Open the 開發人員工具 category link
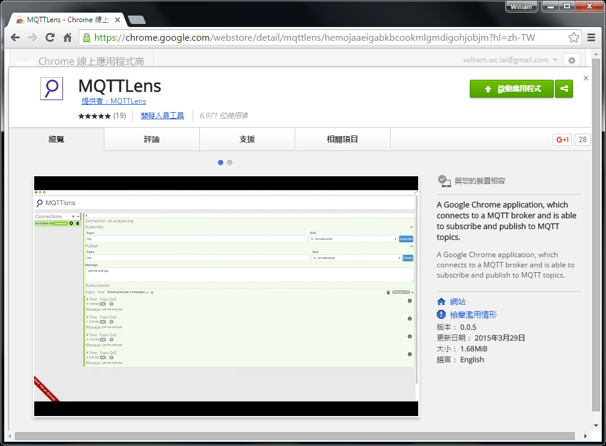Screen dimensions: 606x446 (163, 116)
